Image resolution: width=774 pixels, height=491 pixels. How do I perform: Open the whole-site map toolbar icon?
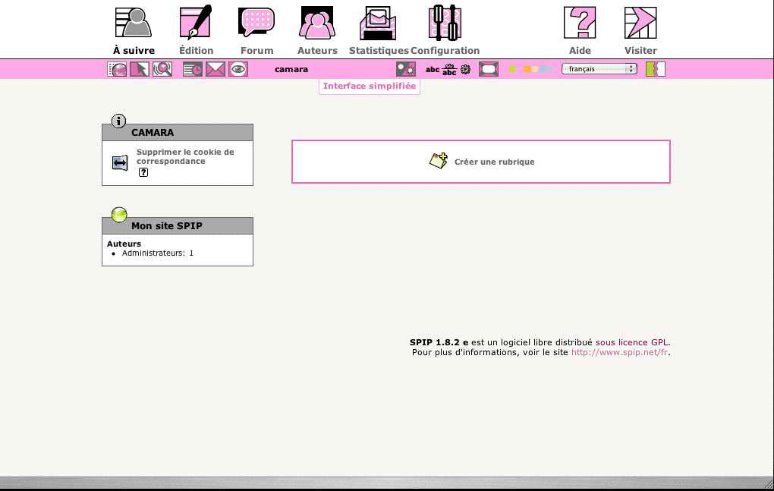click(117, 69)
